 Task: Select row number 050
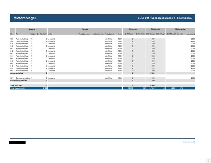(x=12, y=71)
